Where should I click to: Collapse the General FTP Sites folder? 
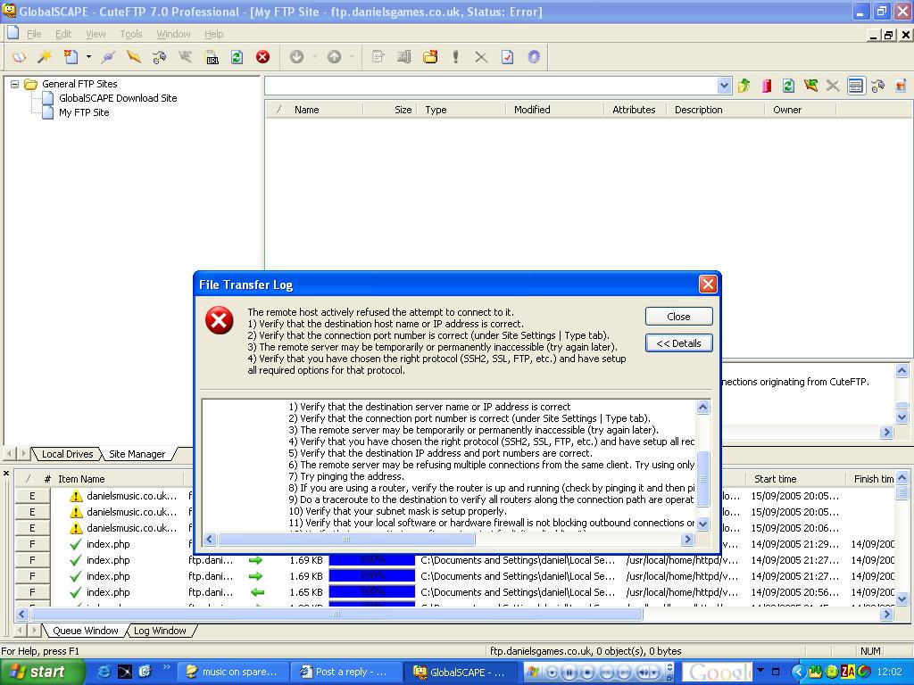[x=14, y=84]
